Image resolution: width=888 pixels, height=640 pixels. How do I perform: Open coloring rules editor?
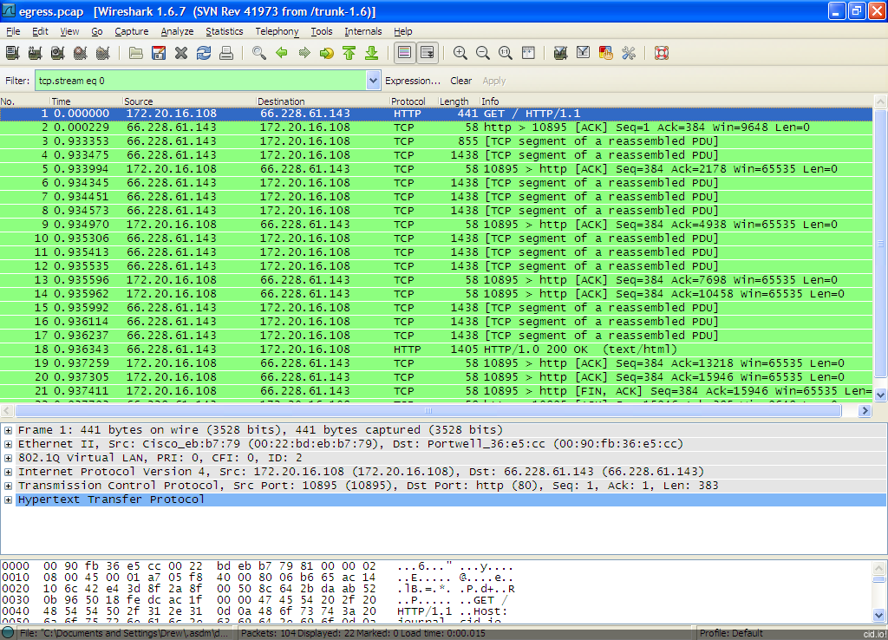tap(606, 53)
